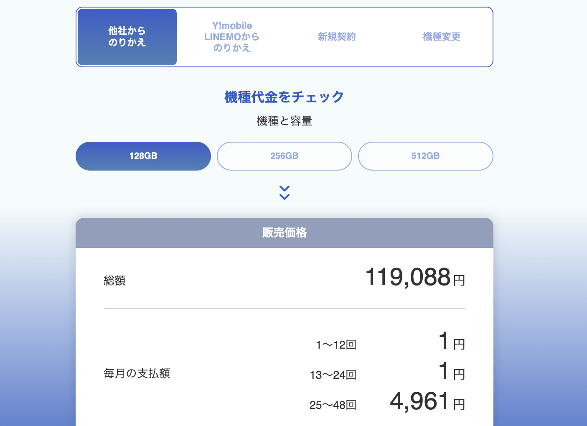
Task: Click the double chevron down icon
Action: [285, 193]
